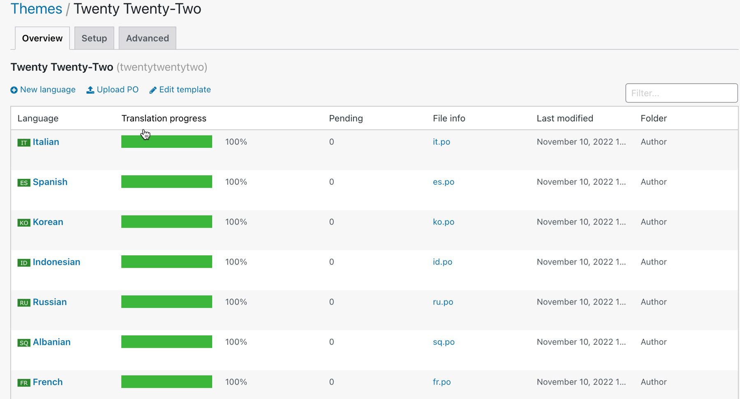Sort table by Pending column header
Viewport: 740px width, 399px height.
[346, 118]
